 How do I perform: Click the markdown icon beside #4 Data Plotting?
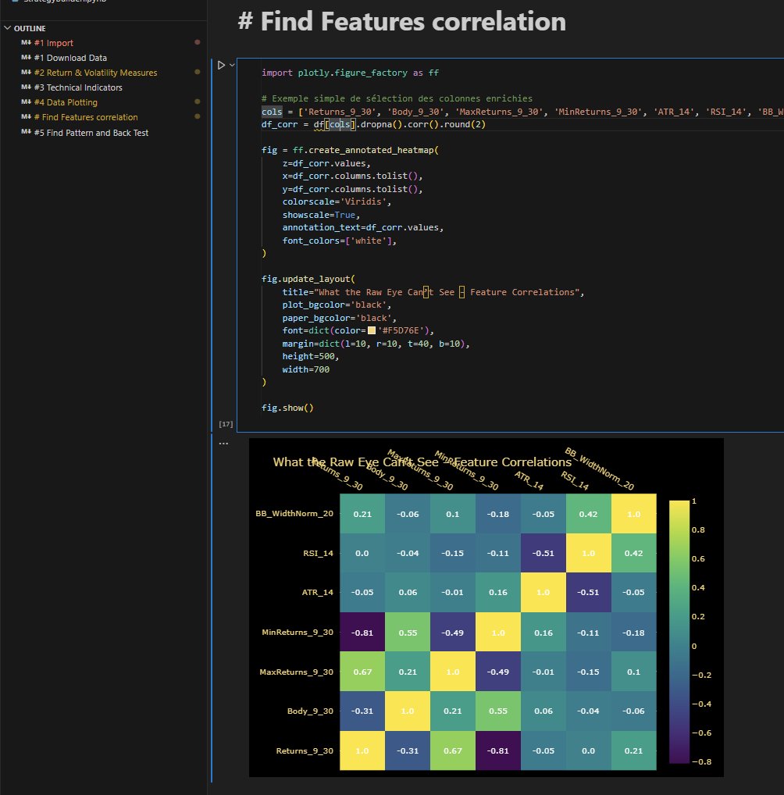[26, 102]
